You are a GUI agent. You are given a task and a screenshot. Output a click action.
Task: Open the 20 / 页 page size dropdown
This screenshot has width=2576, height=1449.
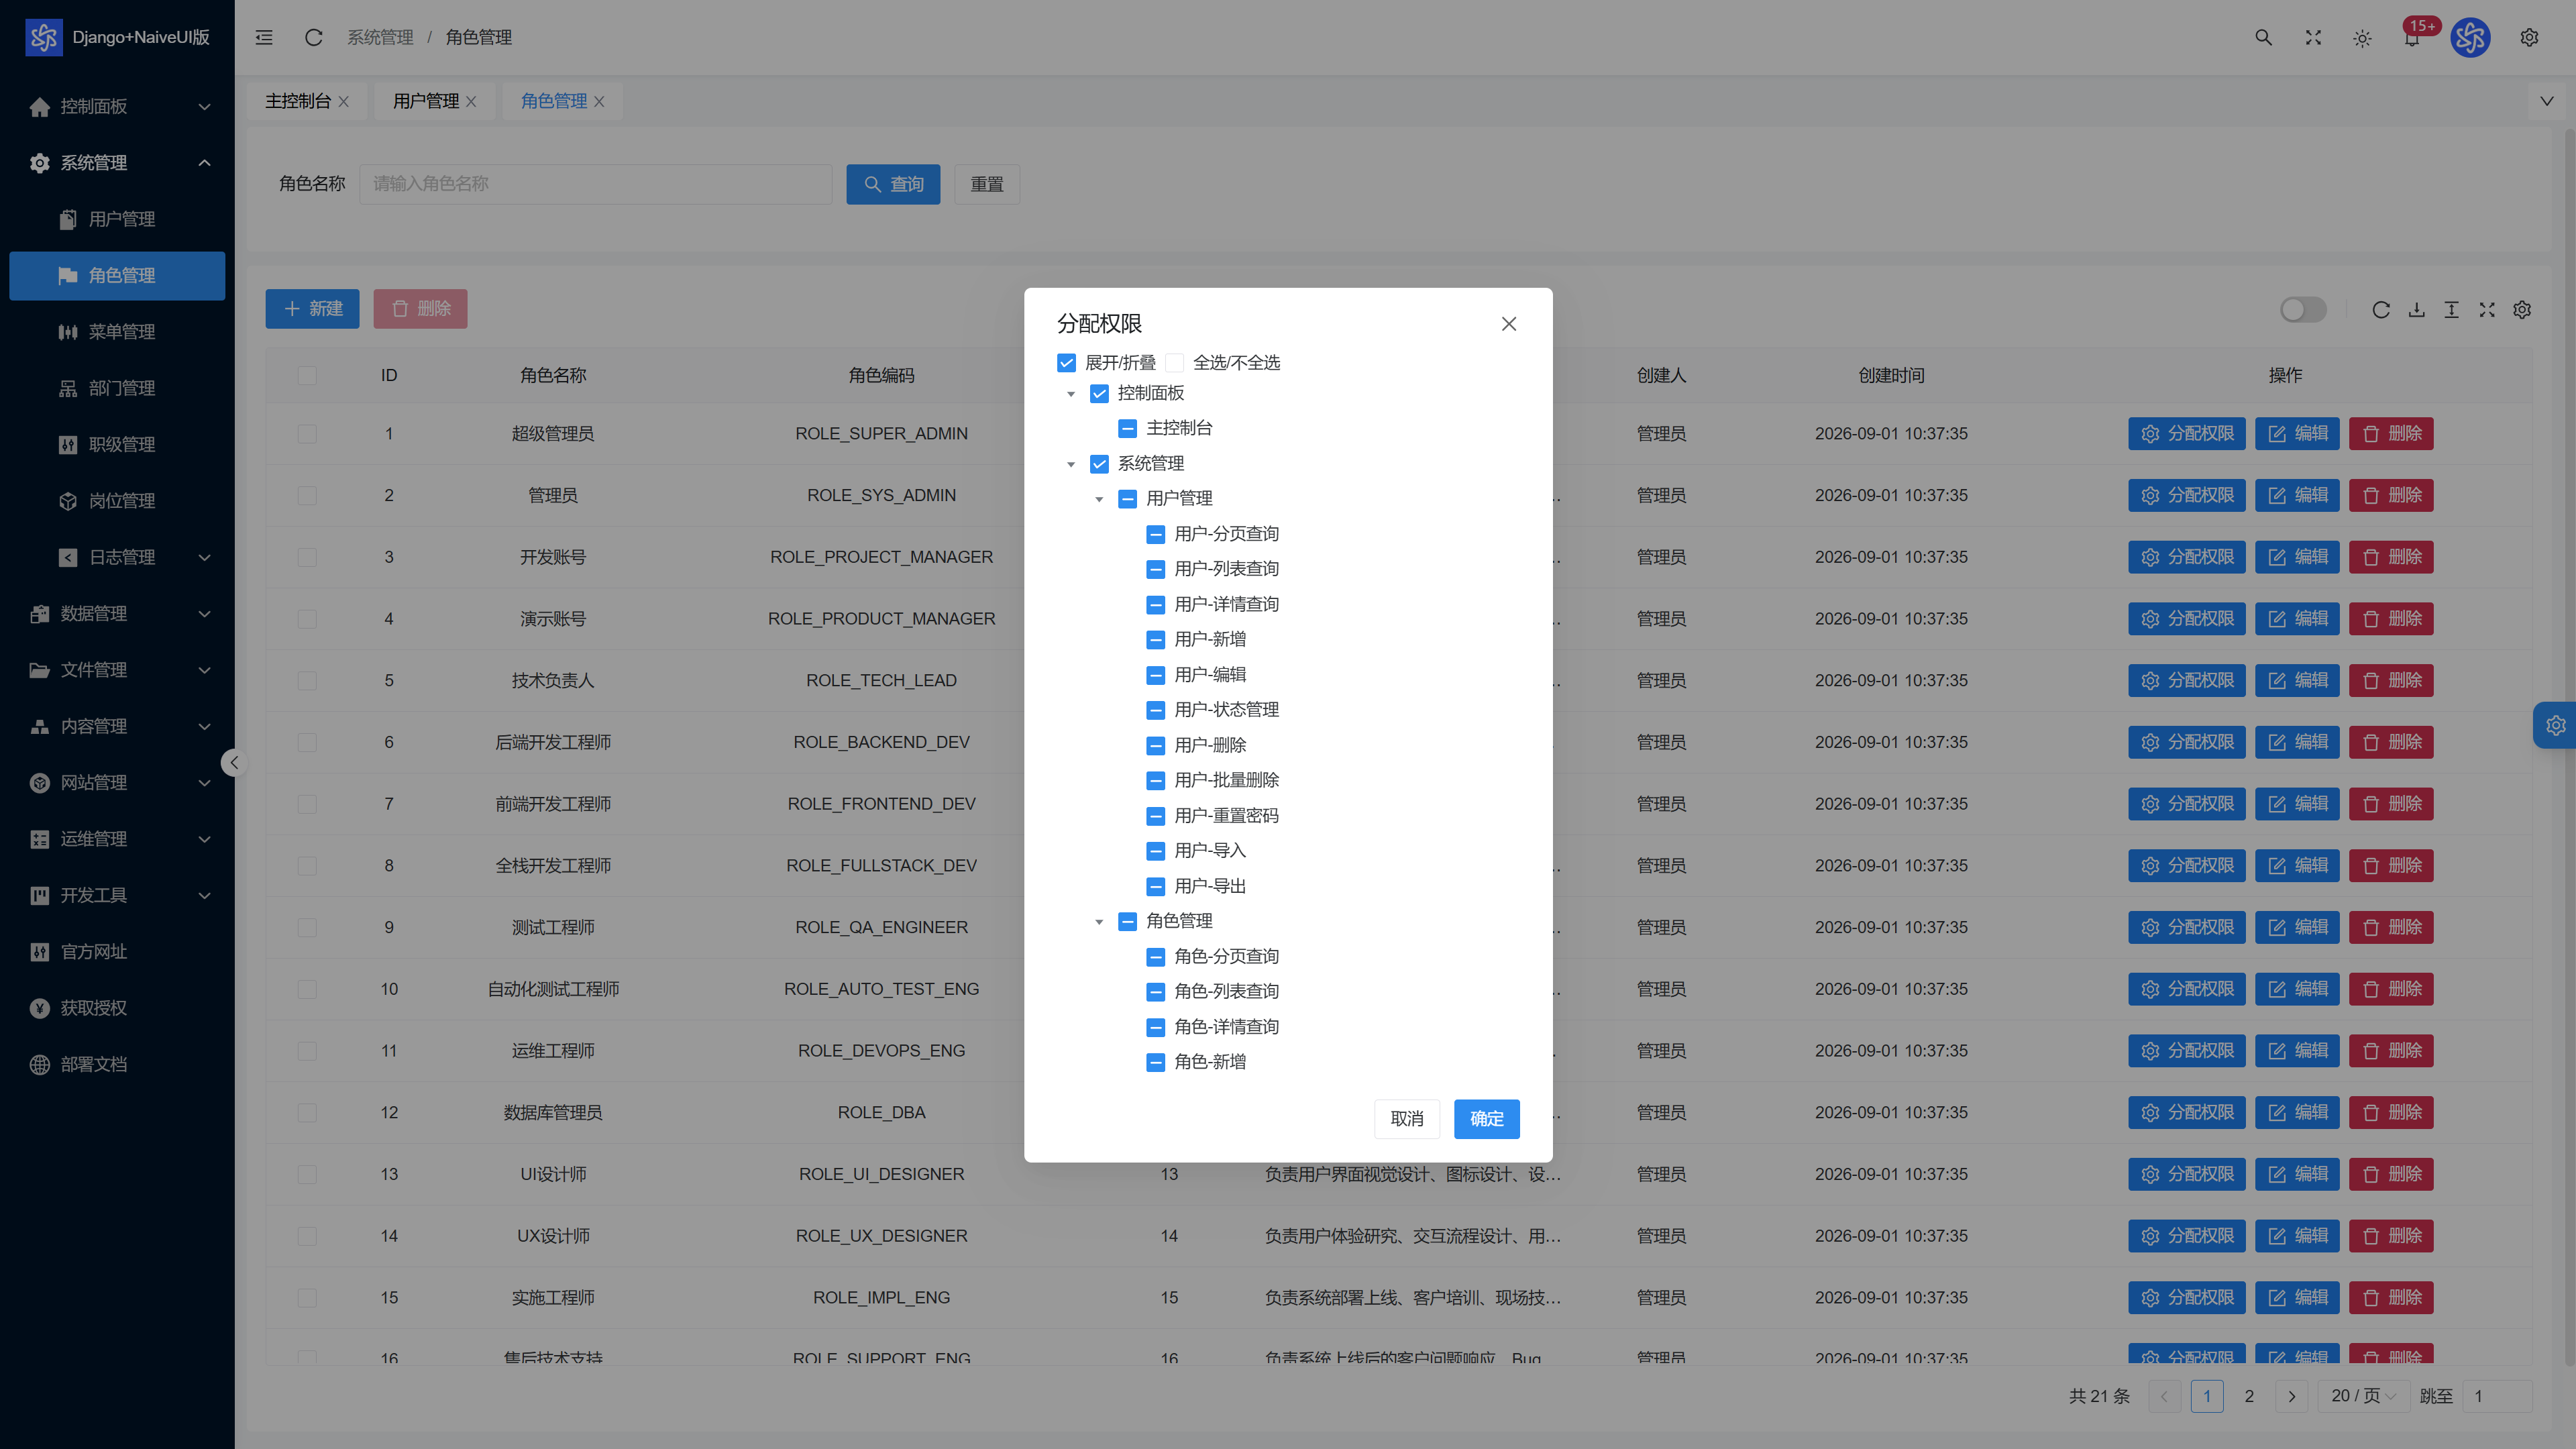(2362, 1395)
